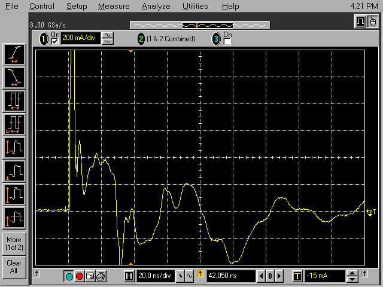Select the minimum voltage measurement icon

click(14, 171)
